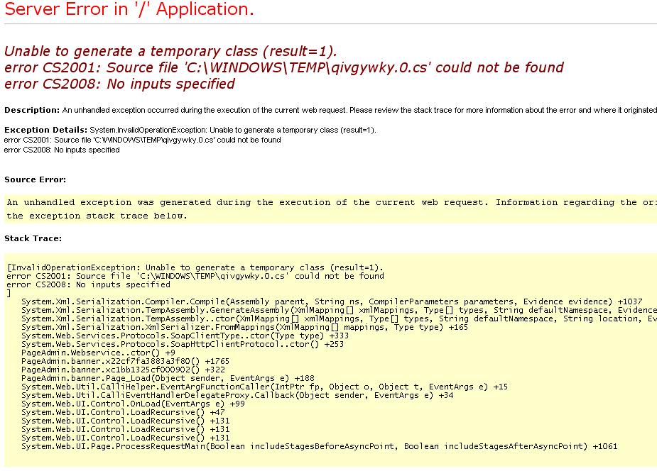This screenshot has width=657, height=471.
Task: Click the bold "Exception Details:" label
Action: pos(45,130)
